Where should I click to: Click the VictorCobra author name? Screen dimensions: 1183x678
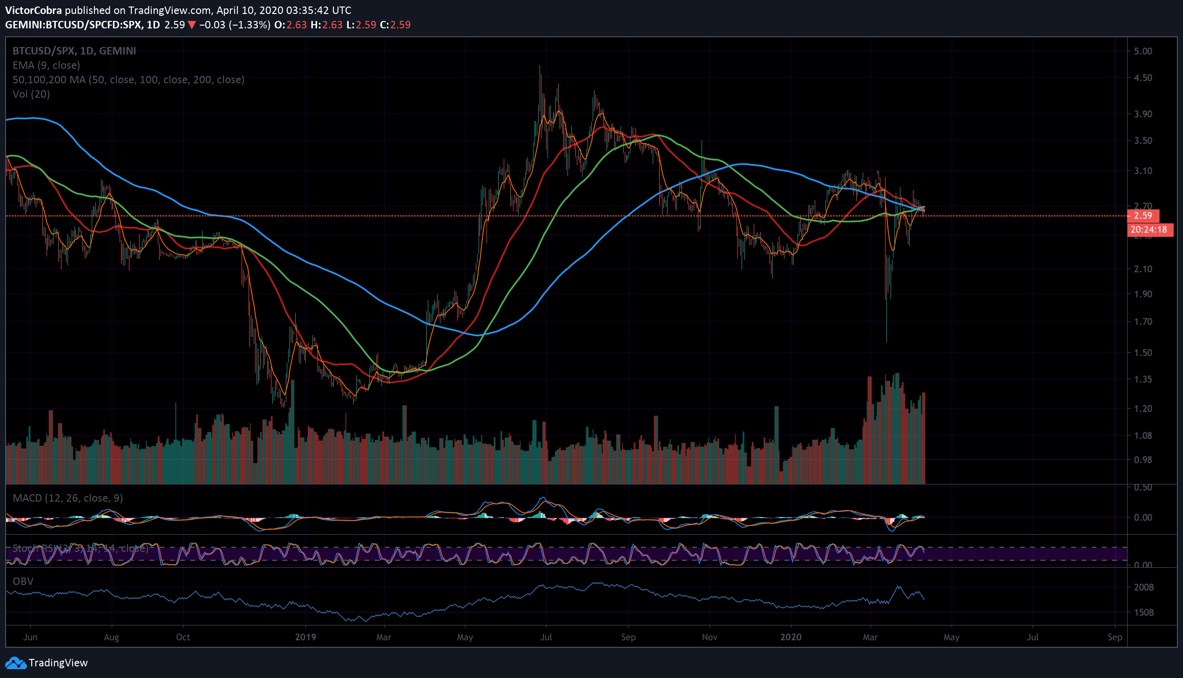click(x=34, y=10)
